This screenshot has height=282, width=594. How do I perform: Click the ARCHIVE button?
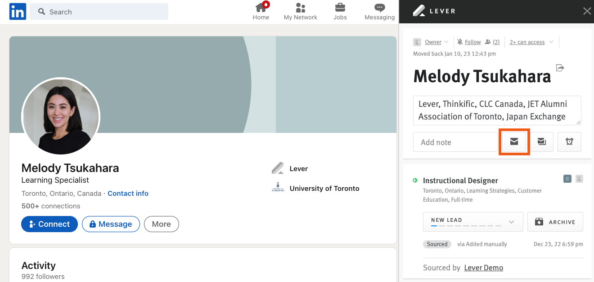[x=555, y=222]
